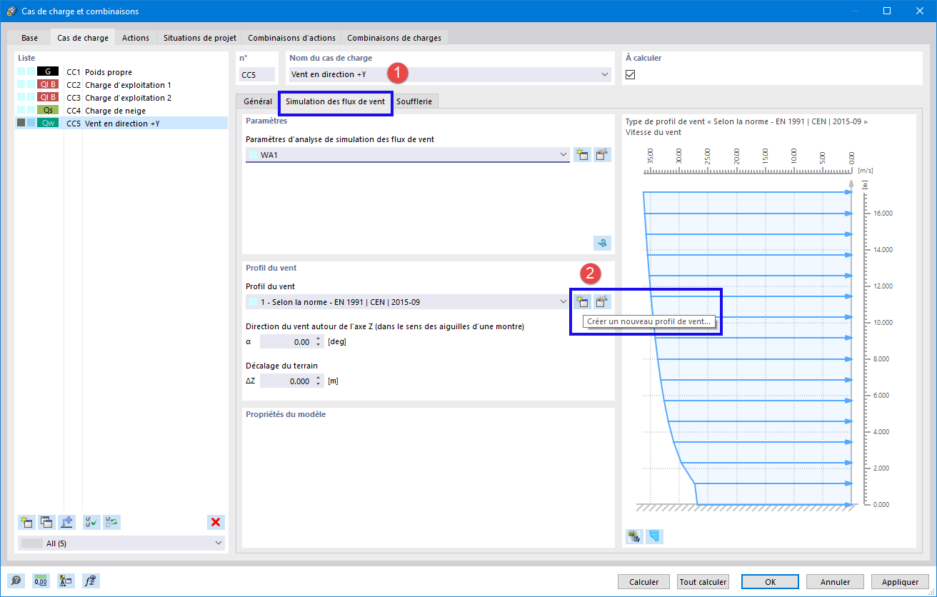This screenshot has height=597, width=937.
Task: Click the left icon below the wind velocity diagram
Action: 634,536
